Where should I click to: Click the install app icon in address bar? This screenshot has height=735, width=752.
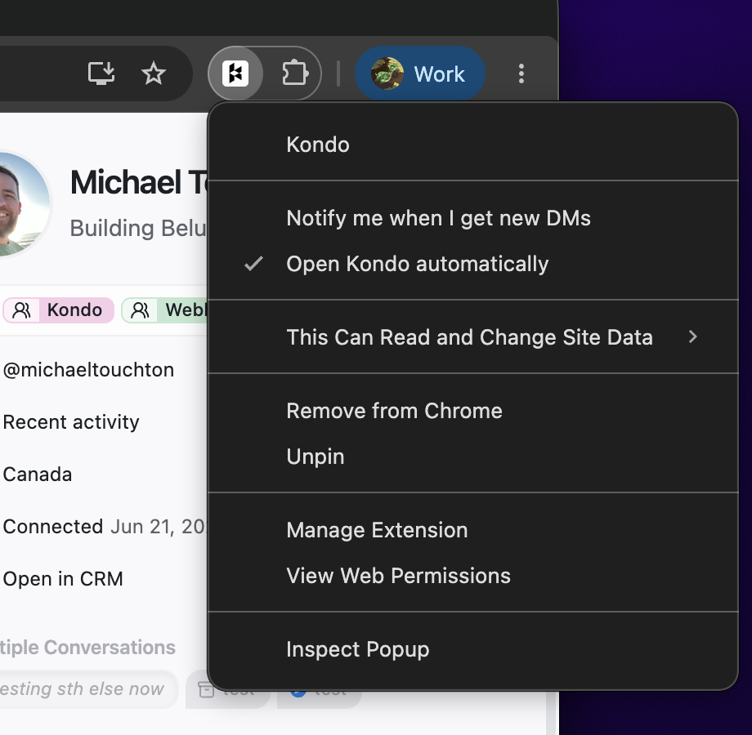101,73
